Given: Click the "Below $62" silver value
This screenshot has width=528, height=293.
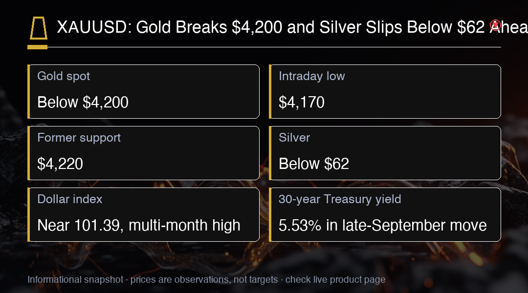Looking at the screenshot, I should 314,164.
